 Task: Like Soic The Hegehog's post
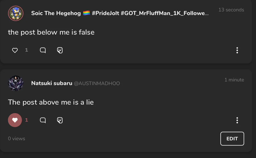click(x=15, y=50)
